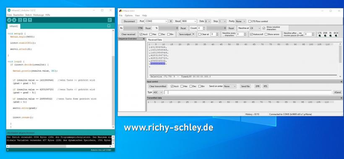Close the Sequence Overview panel
The image size is (344, 159).
[144, 39]
